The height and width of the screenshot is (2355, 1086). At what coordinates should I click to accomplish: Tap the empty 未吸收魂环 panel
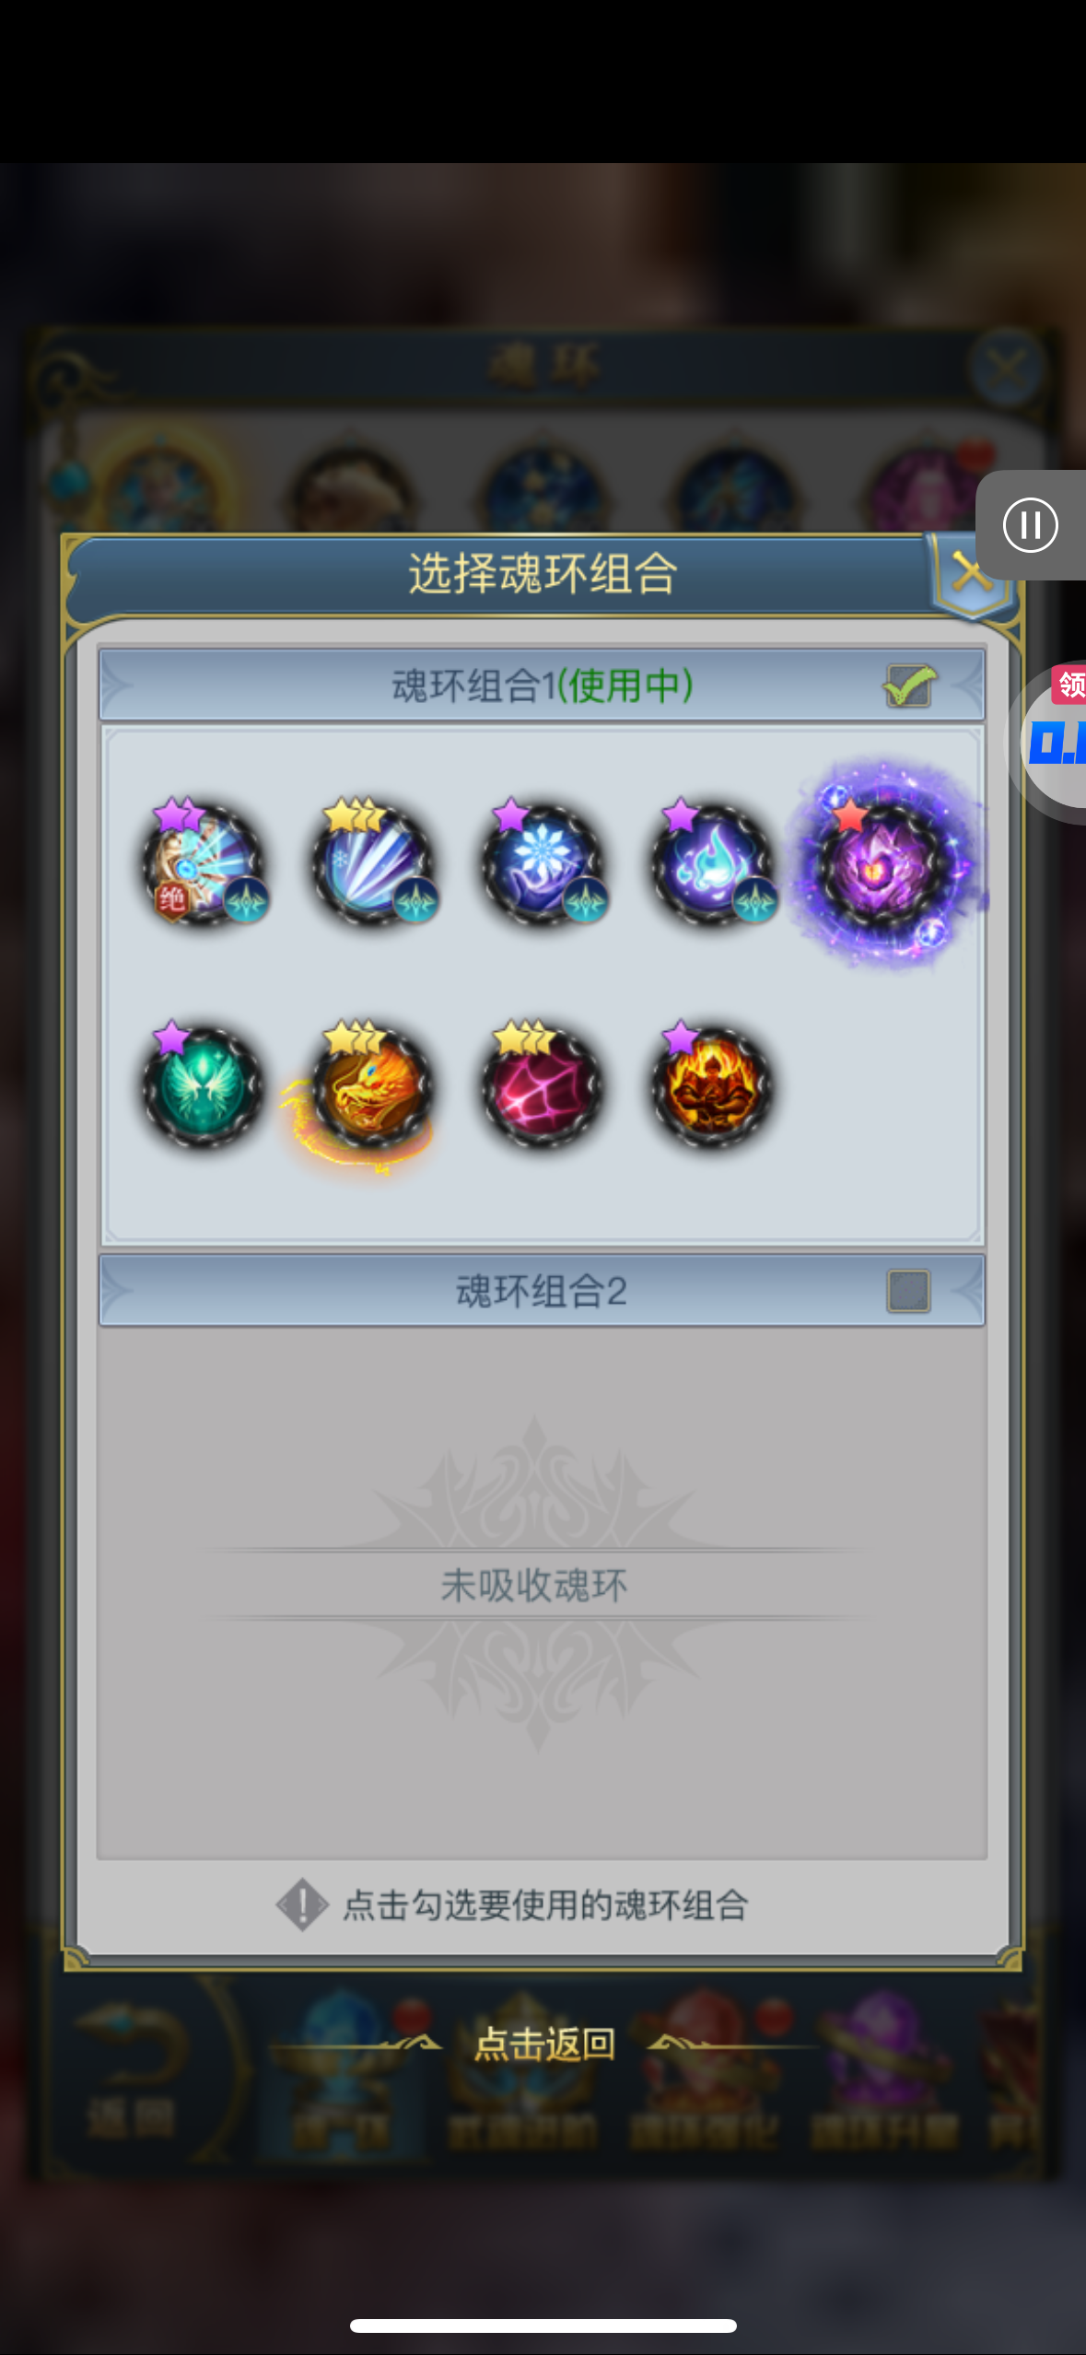click(542, 1592)
